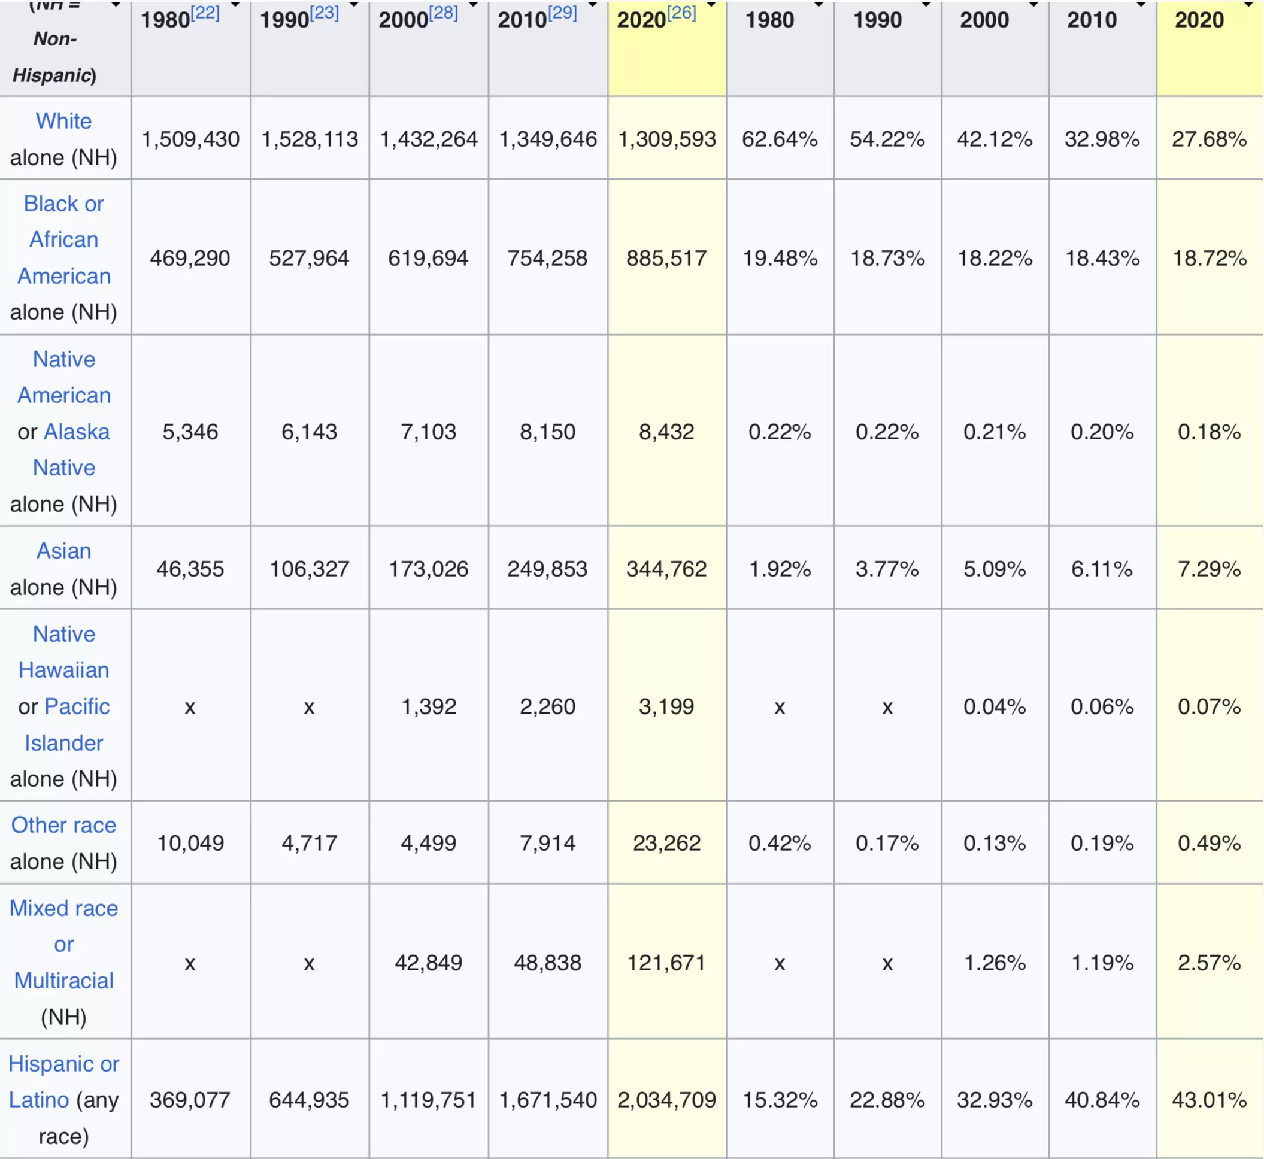Open the Hispanic or Latino link
The width and height of the screenshot is (1264, 1159).
click(63, 1081)
